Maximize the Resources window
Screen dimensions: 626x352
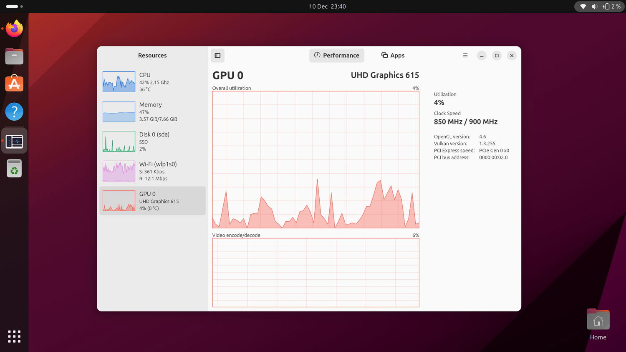pyautogui.click(x=497, y=56)
